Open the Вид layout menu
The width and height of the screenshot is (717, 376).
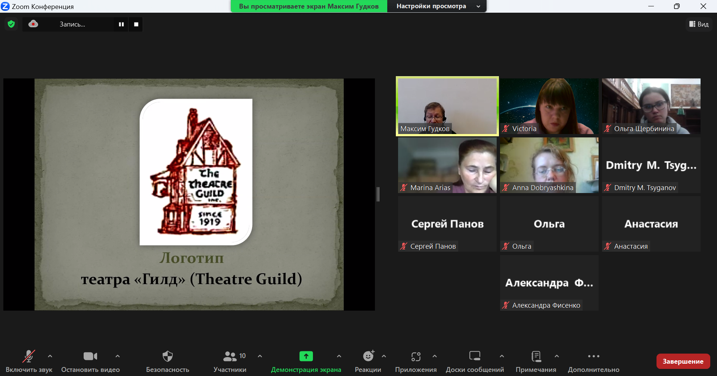coord(699,24)
